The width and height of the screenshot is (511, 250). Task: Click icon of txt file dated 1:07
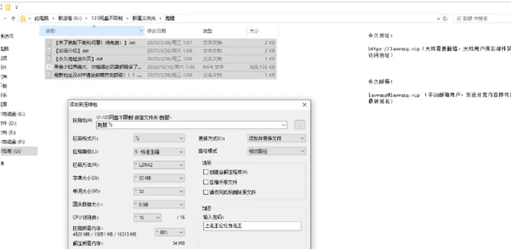click(49, 43)
